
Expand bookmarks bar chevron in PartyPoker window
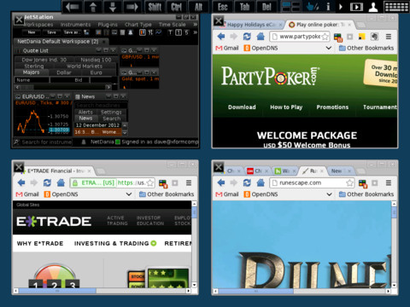pos(329,48)
